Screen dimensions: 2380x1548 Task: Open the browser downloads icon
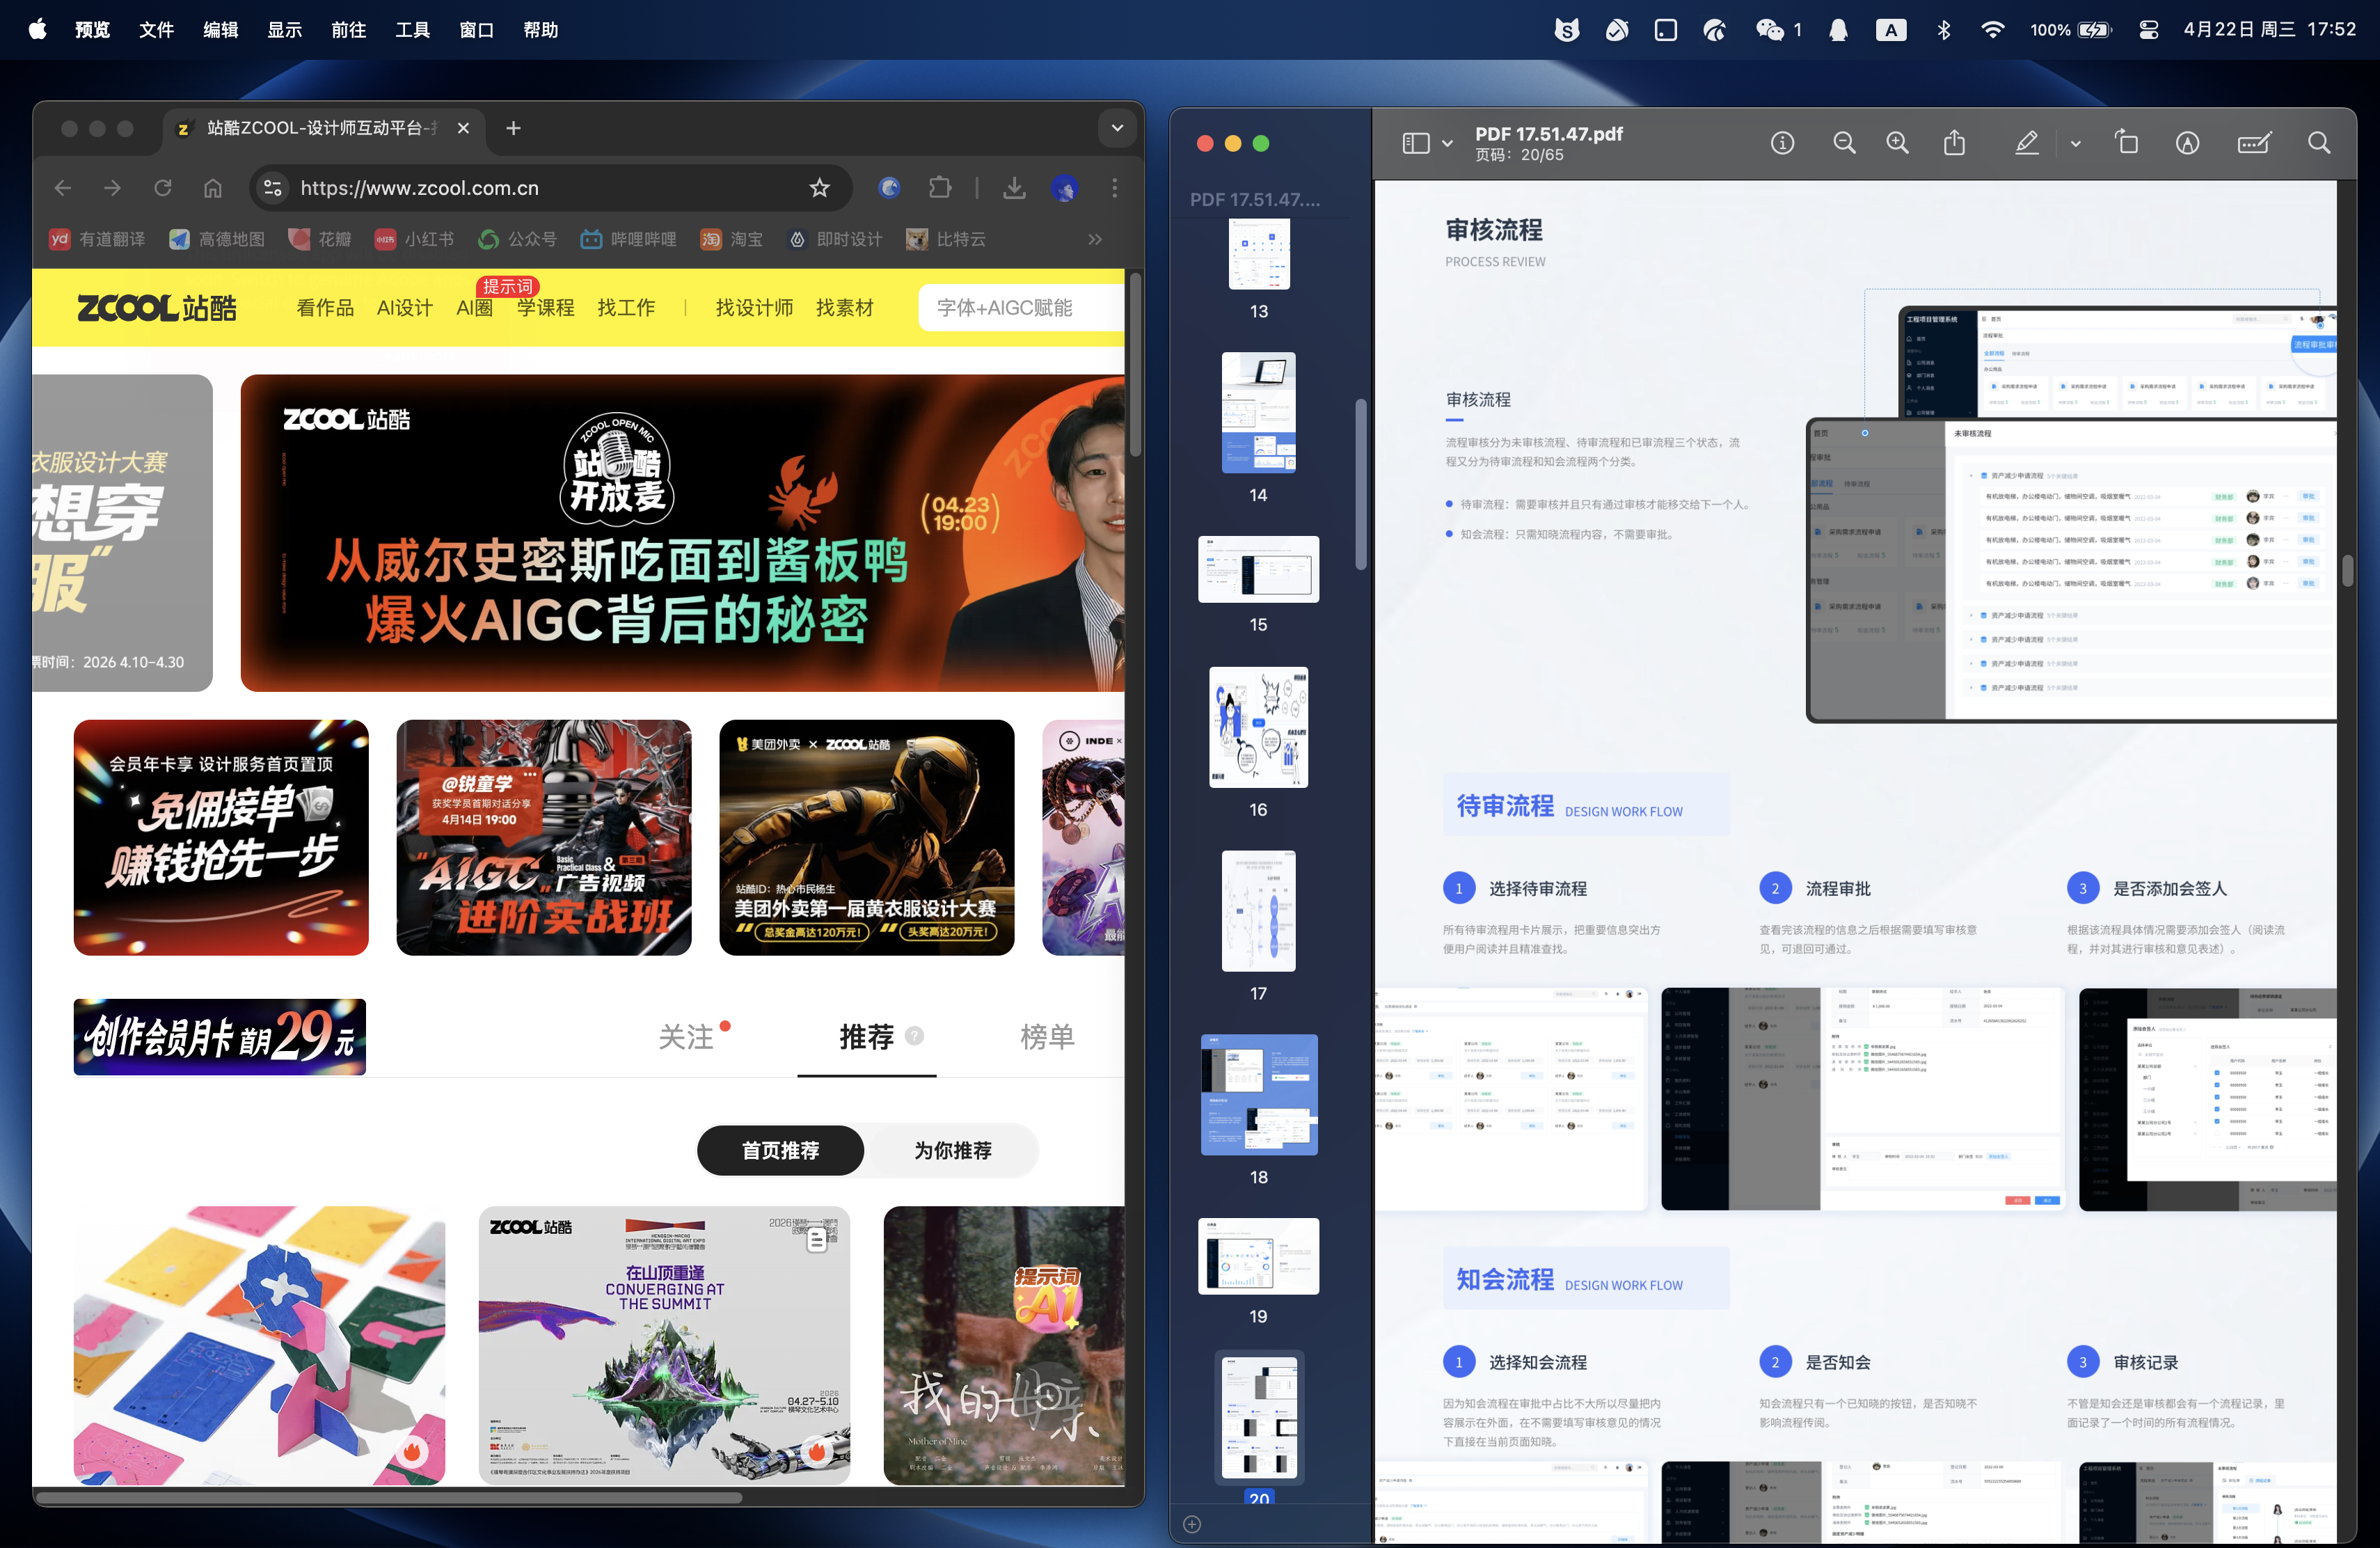[x=1014, y=188]
